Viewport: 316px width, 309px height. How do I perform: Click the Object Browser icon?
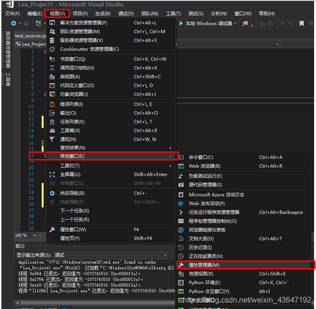pos(52,94)
